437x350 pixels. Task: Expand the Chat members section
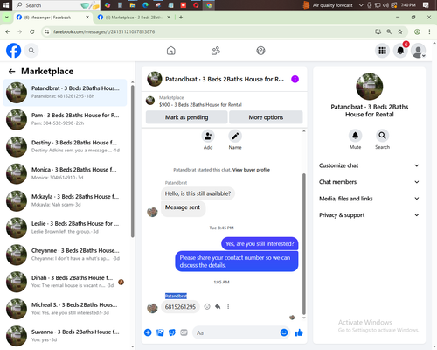click(369, 182)
